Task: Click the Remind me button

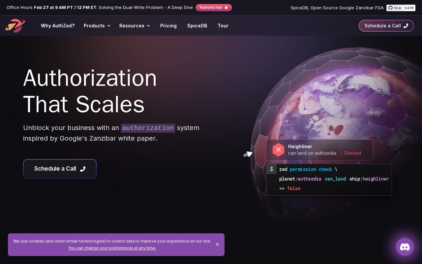Action: pyautogui.click(x=214, y=8)
